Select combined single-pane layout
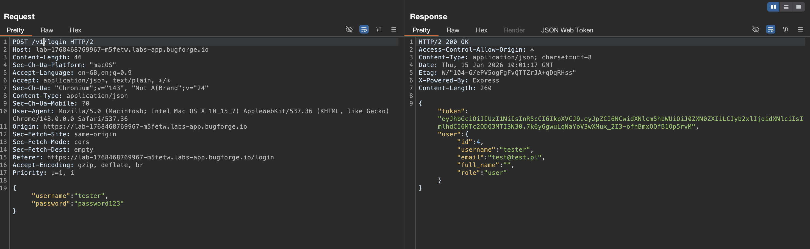This screenshot has width=810, height=249. coord(798,7)
